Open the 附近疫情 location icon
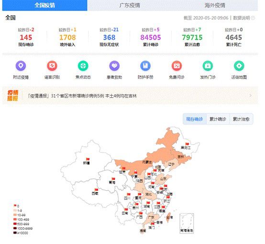 click(21, 66)
